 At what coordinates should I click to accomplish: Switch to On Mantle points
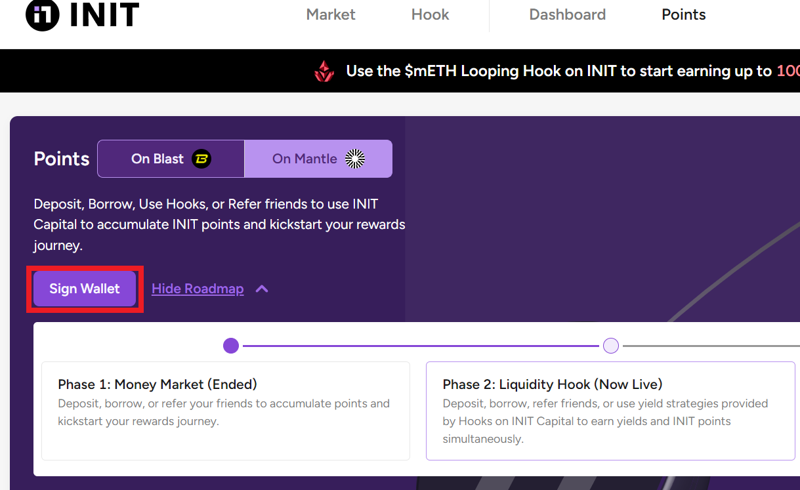click(318, 159)
